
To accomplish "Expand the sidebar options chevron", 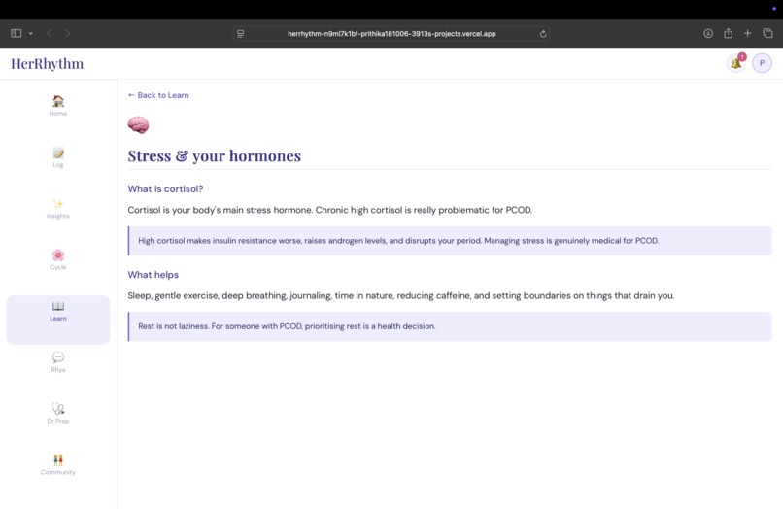I will point(30,33).
